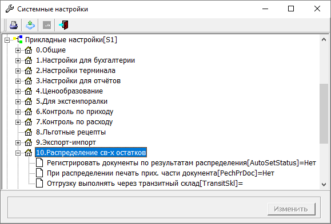Select 3.Настройки для отчётов item

(x=78, y=81)
